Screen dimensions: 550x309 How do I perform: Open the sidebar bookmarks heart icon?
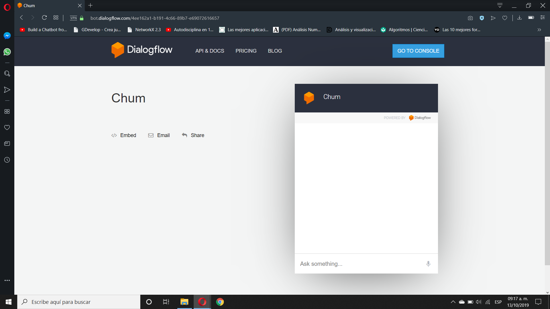(7, 127)
